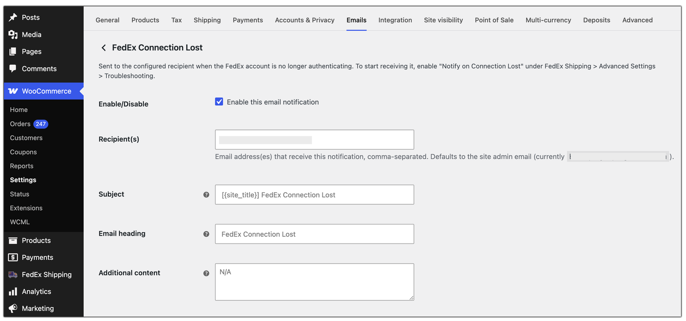Click the textarea resize handle corner
The height and width of the screenshot is (321, 686).
coord(411,297)
